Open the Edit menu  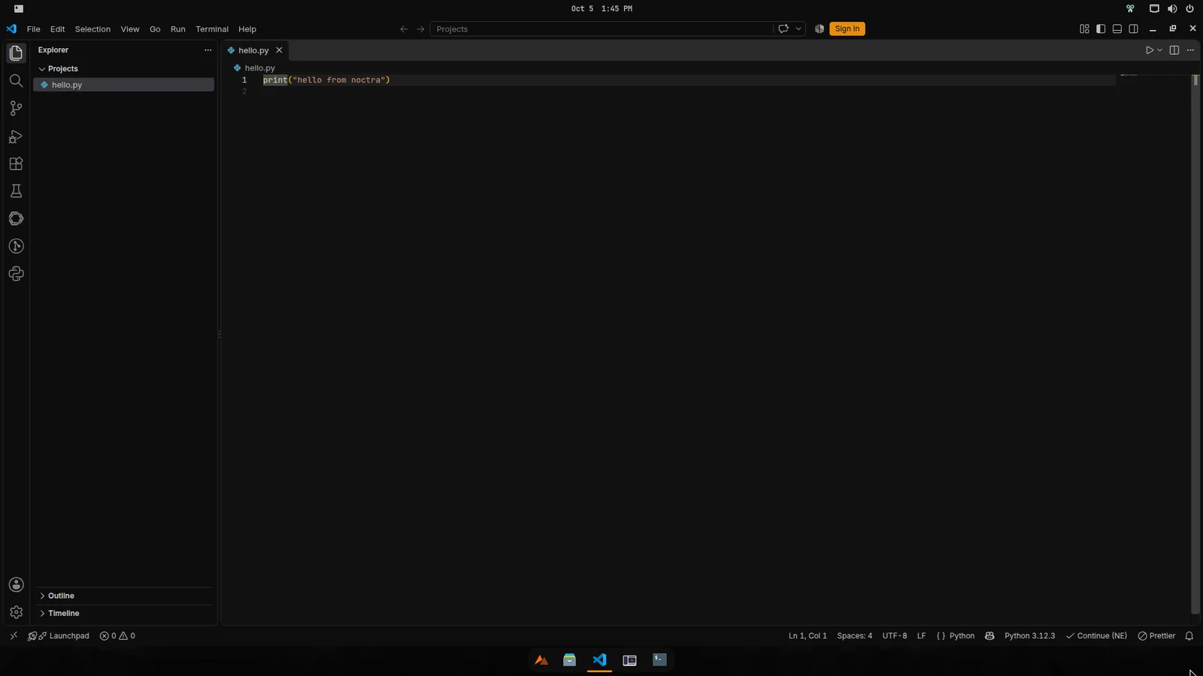tap(58, 29)
